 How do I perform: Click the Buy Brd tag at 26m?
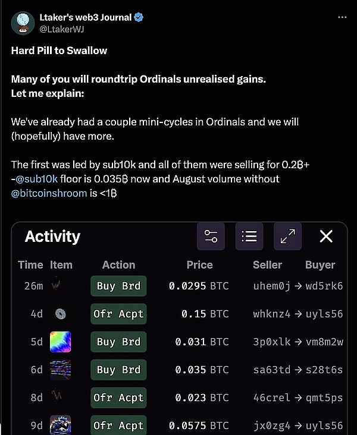coord(118,286)
